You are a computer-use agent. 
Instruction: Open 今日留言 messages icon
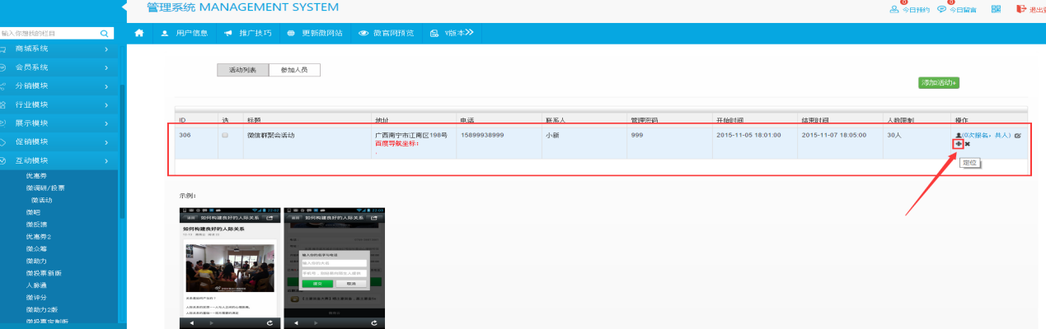tap(942, 10)
